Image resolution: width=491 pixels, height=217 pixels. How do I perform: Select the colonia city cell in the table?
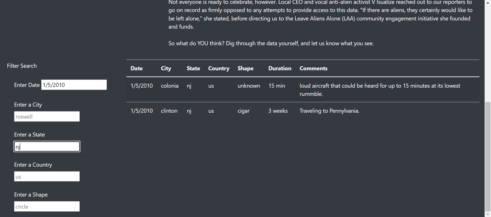click(x=170, y=86)
